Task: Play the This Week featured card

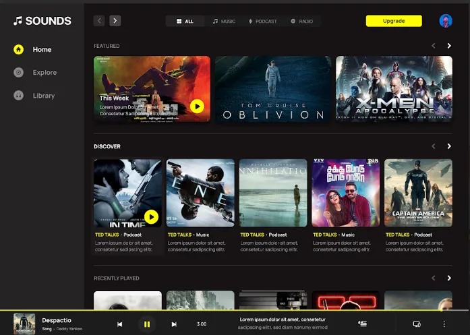Action: [197, 106]
